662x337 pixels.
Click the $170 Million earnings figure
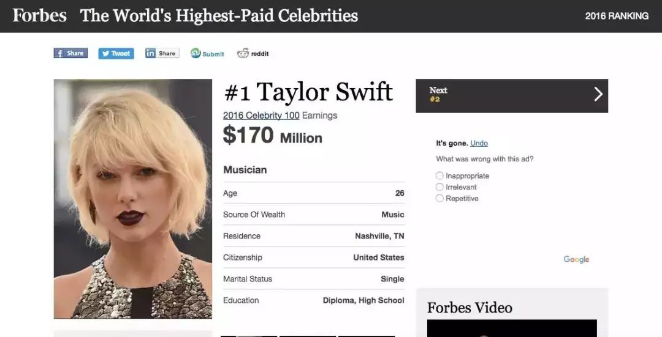[x=272, y=136]
